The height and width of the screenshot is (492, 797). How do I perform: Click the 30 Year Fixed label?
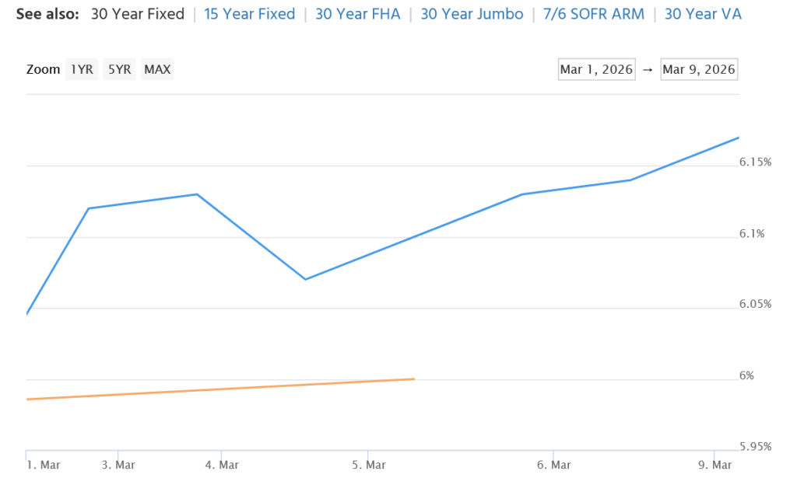(x=138, y=14)
